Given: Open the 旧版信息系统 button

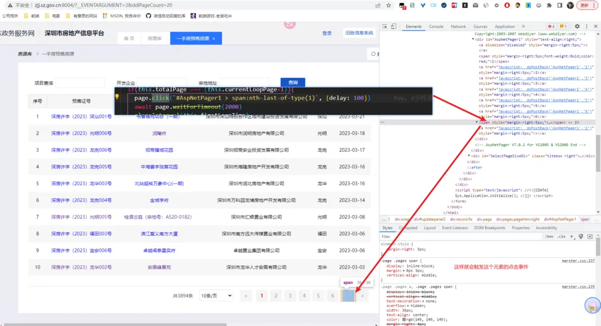Looking at the screenshot, I should coord(359,33).
